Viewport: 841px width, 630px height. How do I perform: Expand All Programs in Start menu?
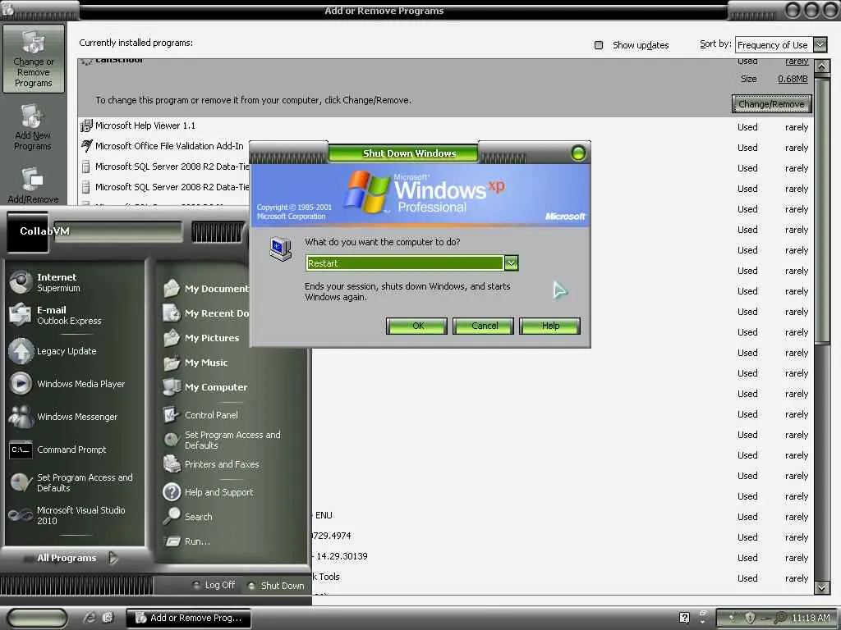pyautogui.click(x=76, y=558)
